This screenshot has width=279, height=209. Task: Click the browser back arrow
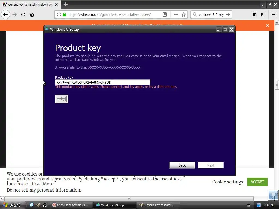click(x=5, y=15)
